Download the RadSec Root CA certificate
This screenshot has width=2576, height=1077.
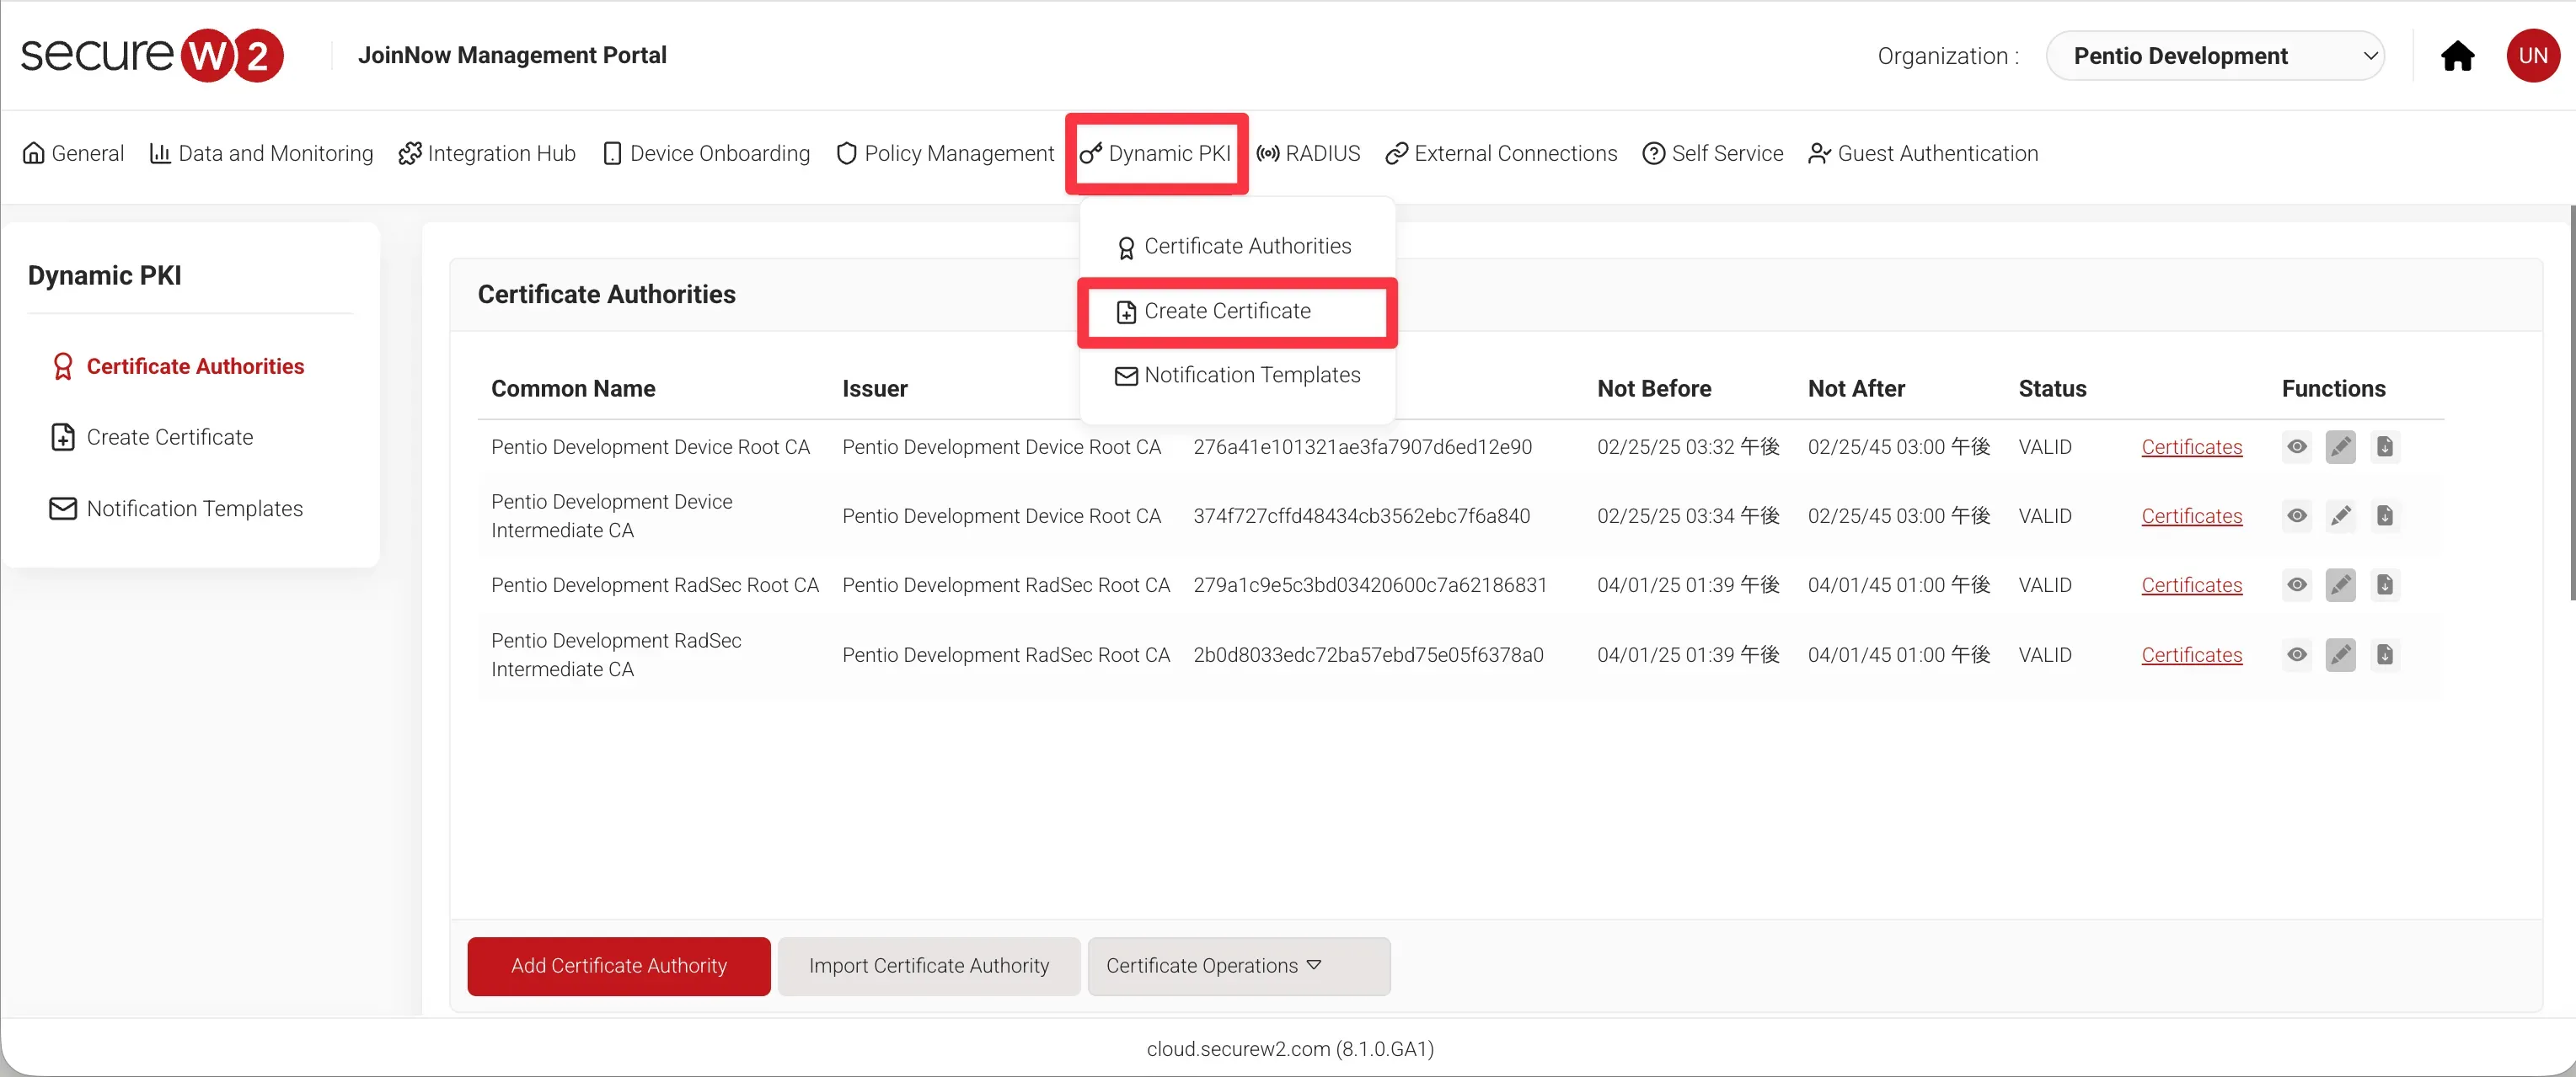pyautogui.click(x=2384, y=585)
